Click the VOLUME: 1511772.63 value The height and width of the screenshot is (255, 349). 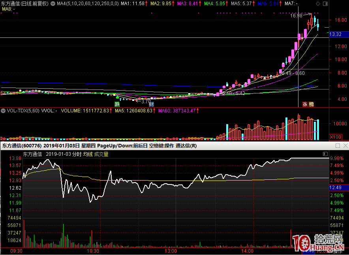click(85, 111)
